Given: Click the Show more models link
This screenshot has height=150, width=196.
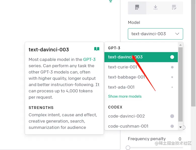Looking at the screenshot, I should pos(125,96).
